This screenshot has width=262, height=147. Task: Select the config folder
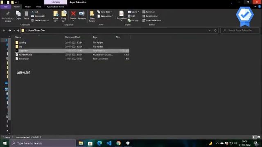72,42
